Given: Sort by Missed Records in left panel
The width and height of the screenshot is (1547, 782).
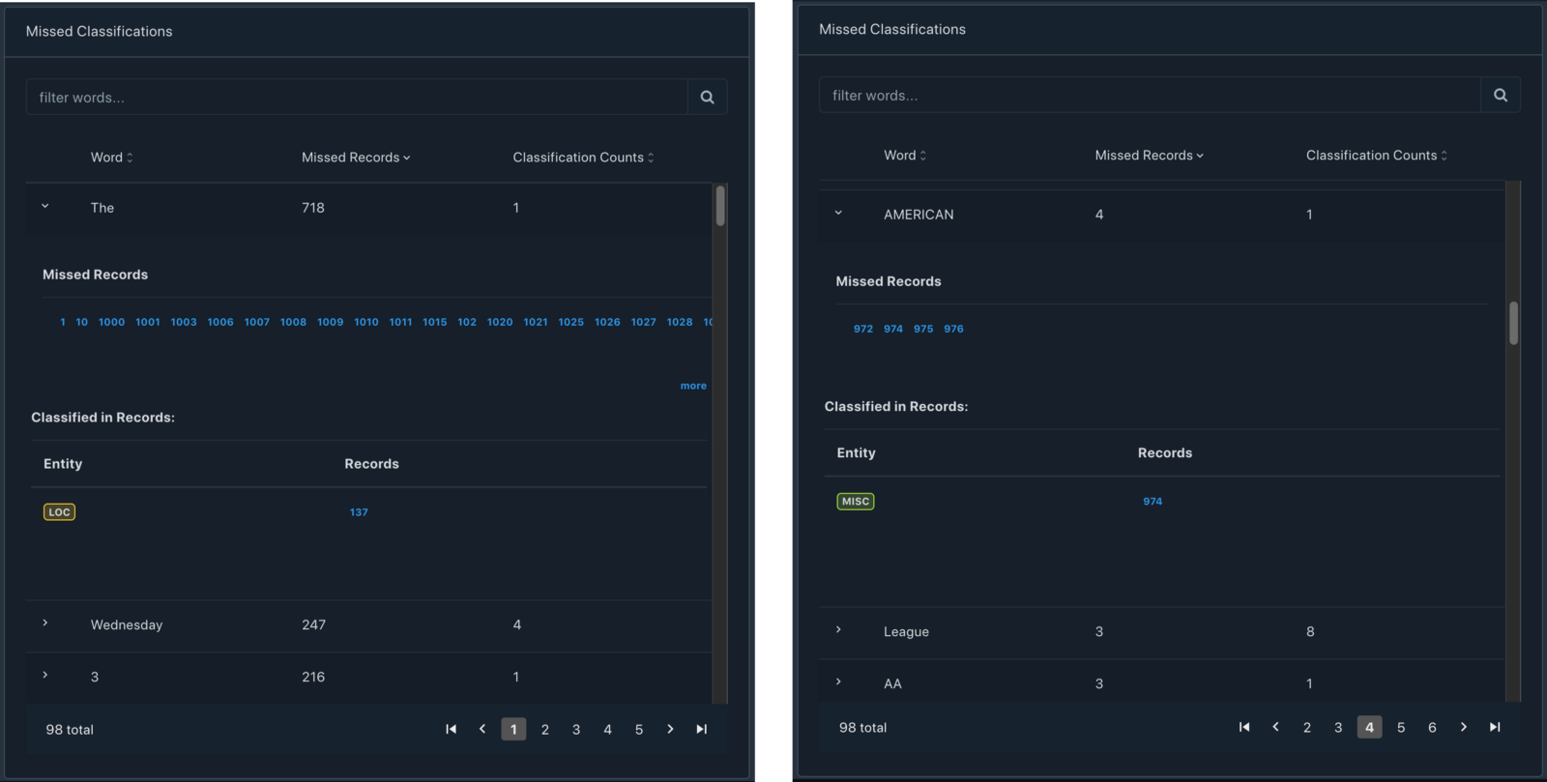Looking at the screenshot, I should point(356,158).
